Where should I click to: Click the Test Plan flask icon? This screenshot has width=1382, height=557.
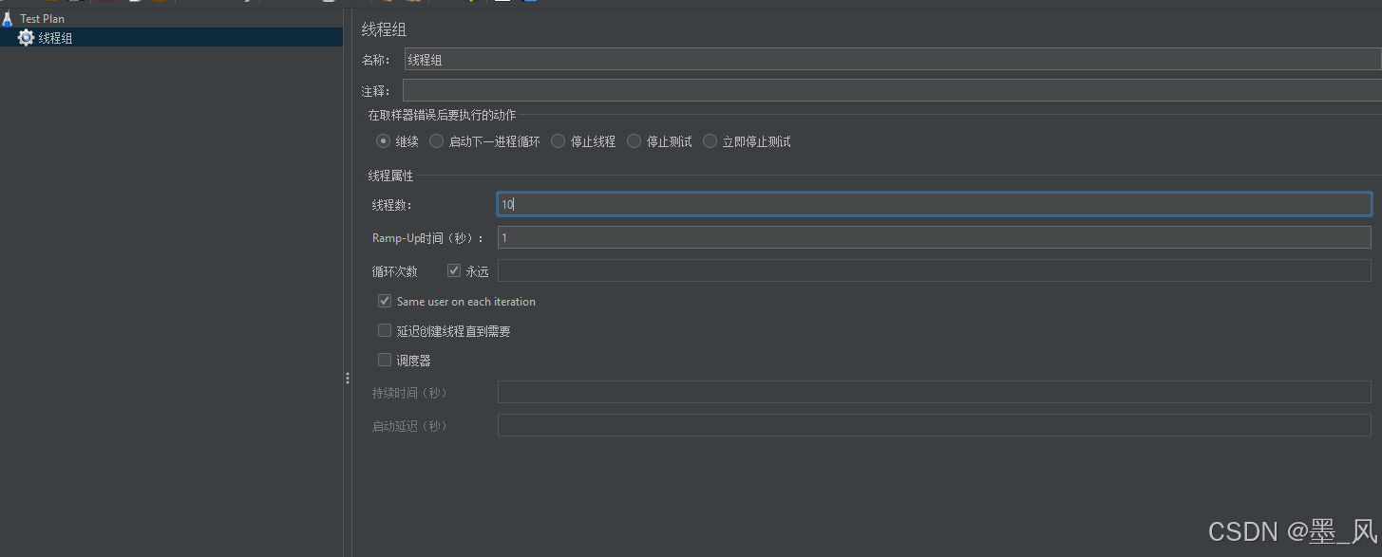pyautogui.click(x=8, y=18)
